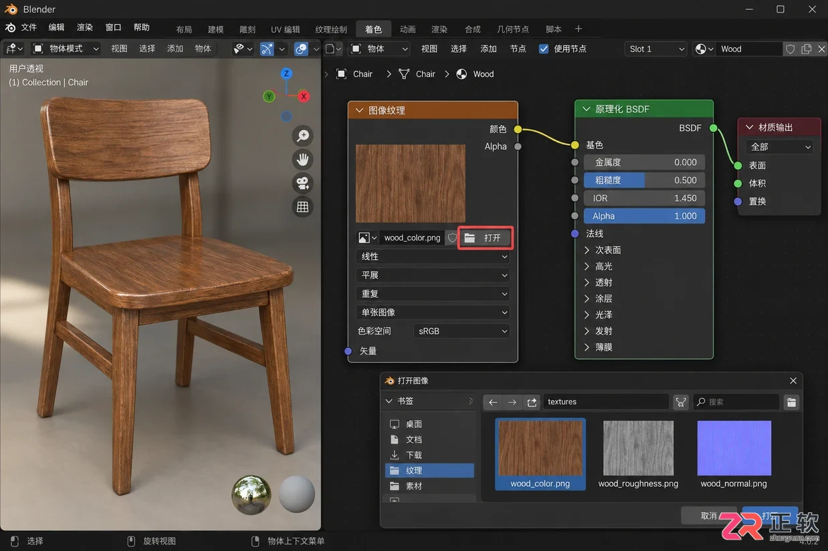Viewport: 828px width, 551px height.
Task: Open the 文件 menu
Action: 29,27
